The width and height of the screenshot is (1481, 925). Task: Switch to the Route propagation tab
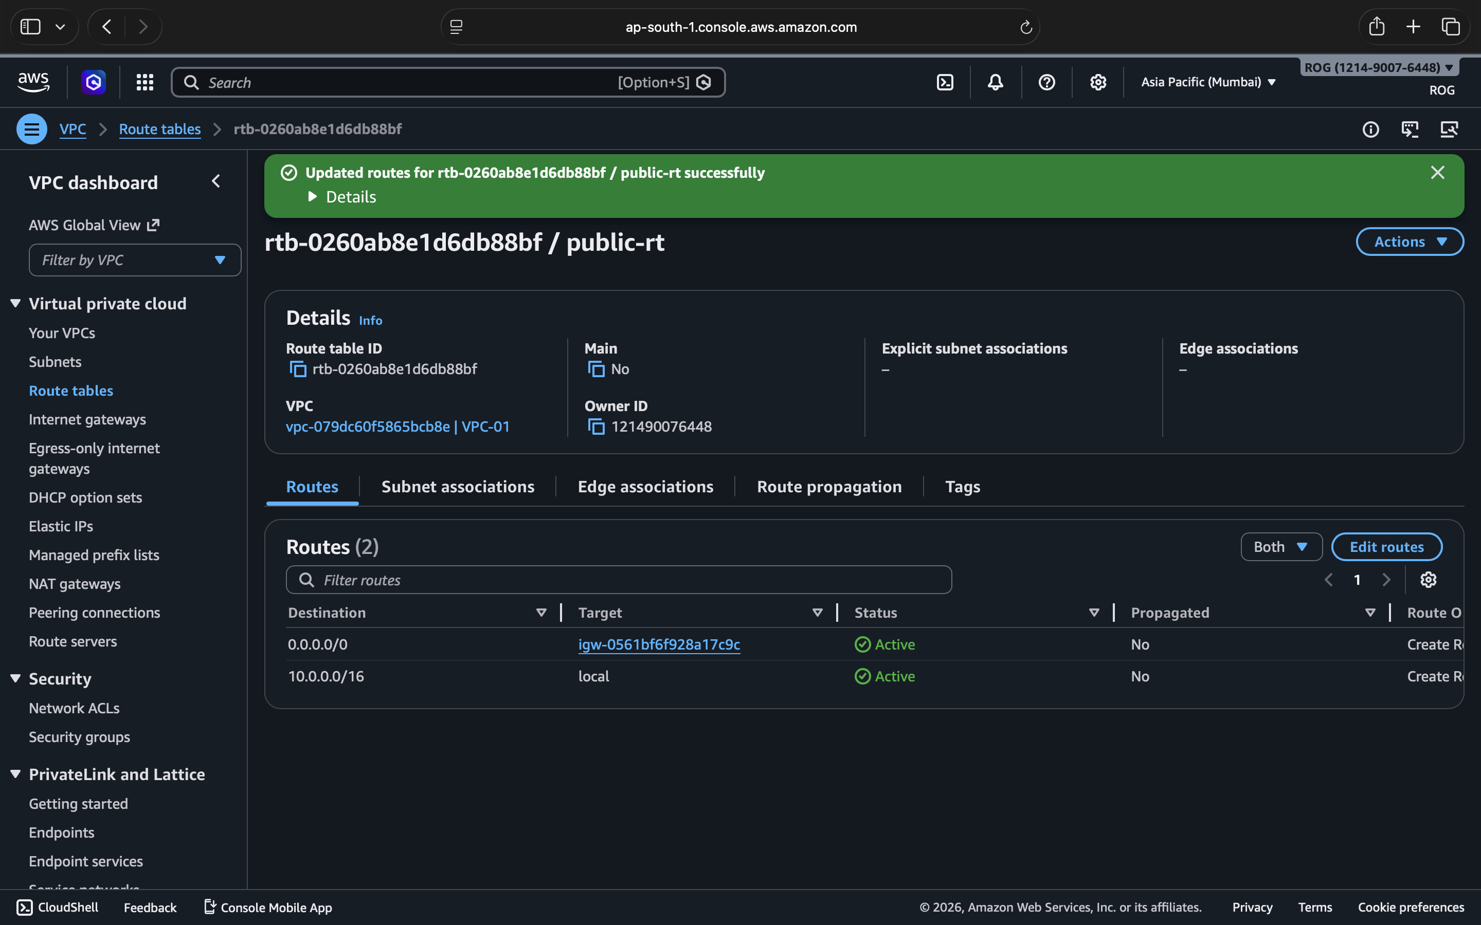828,486
